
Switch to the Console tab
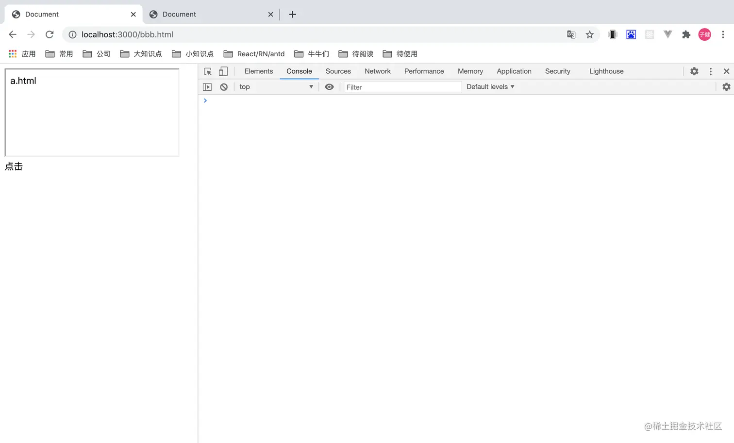coord(299,71)
